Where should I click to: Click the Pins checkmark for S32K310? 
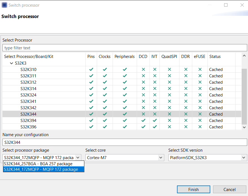click(91, 70)
